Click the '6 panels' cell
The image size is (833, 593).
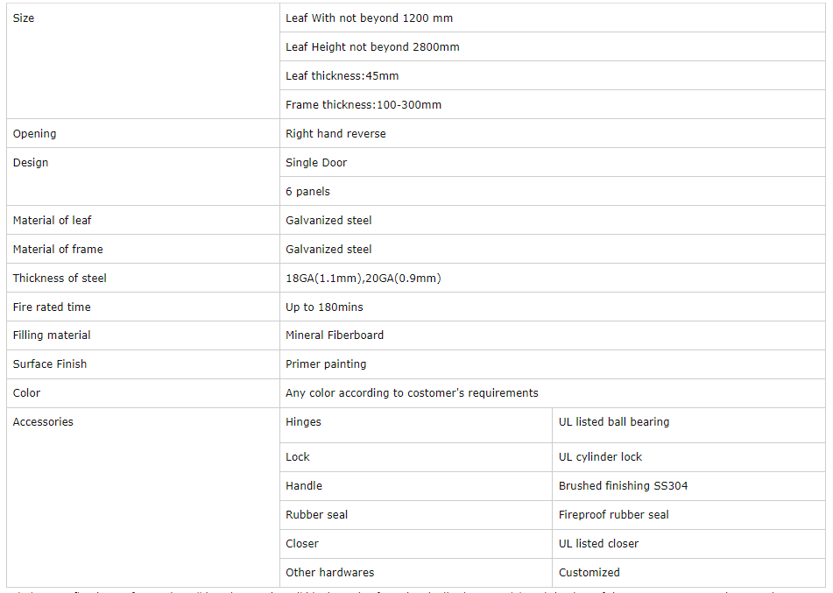307,192
